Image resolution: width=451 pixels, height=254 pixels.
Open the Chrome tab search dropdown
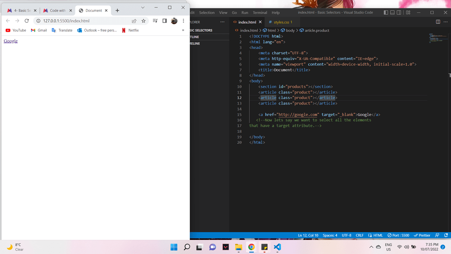click(142, 7)
